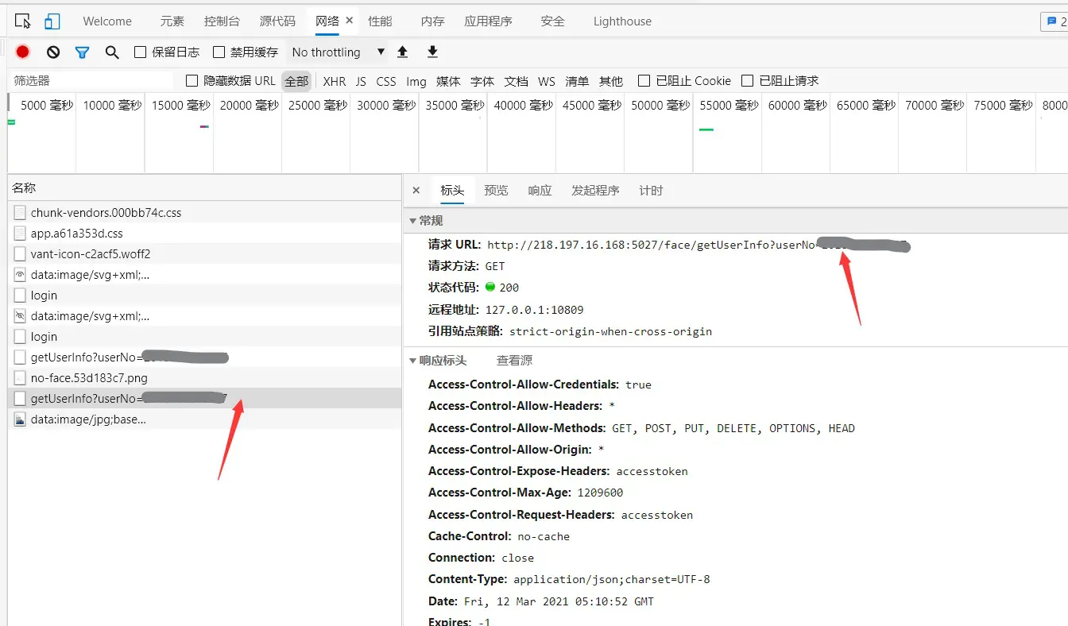The height and width of the screenshot is (626, 1068).
Task: Stop recording network log red button
Action: click(23, 52)
